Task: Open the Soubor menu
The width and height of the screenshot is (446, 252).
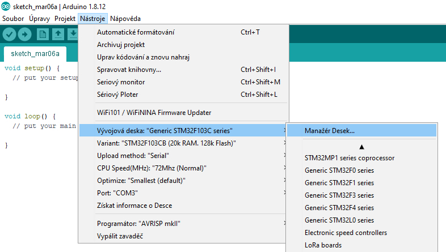Action: (x=13, y=19)
